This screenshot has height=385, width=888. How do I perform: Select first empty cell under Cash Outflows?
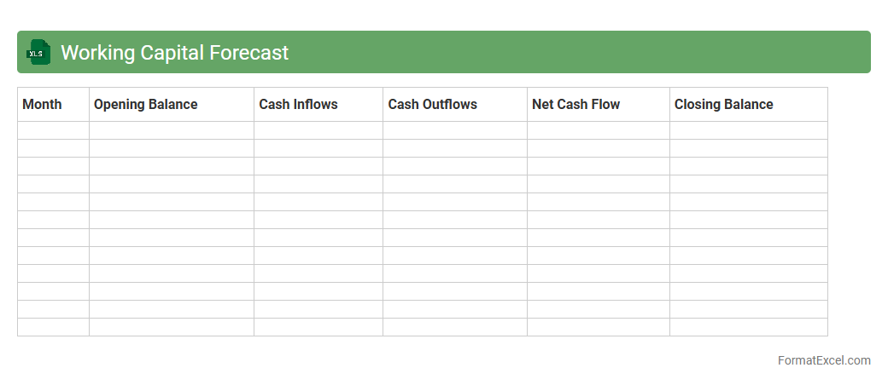tap(454, 130)
